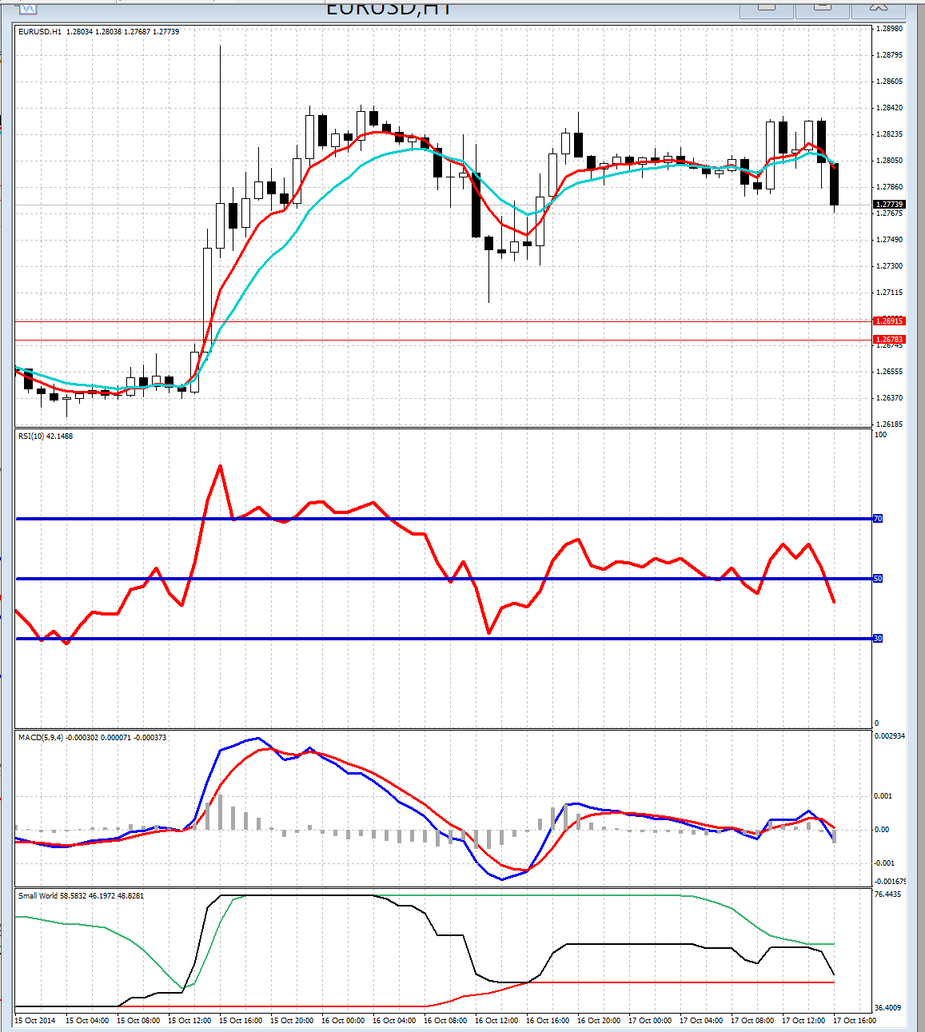
Task: Click the Small World scale value 76.4435
Action: [888, 895]
